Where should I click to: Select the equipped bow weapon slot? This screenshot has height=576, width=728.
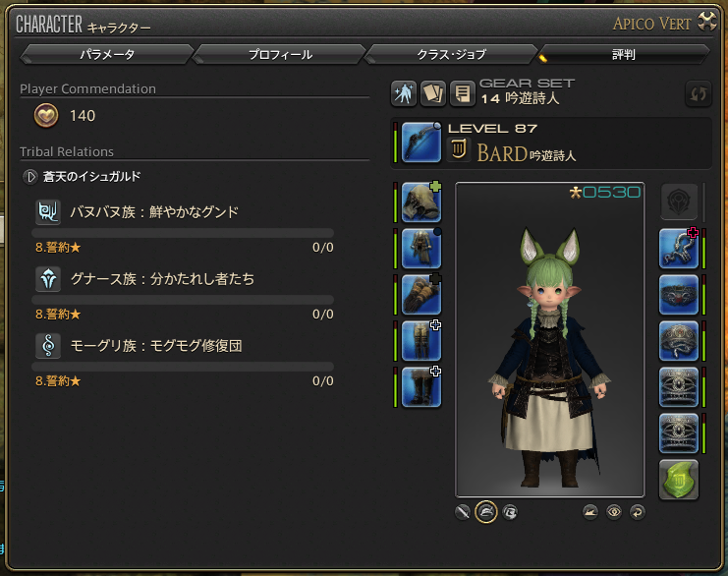[421, 143]
